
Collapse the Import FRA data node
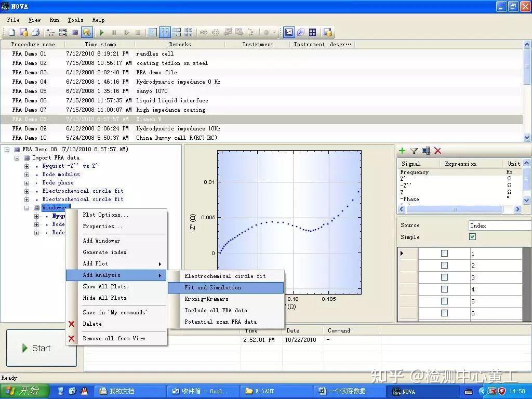[17, 158]
